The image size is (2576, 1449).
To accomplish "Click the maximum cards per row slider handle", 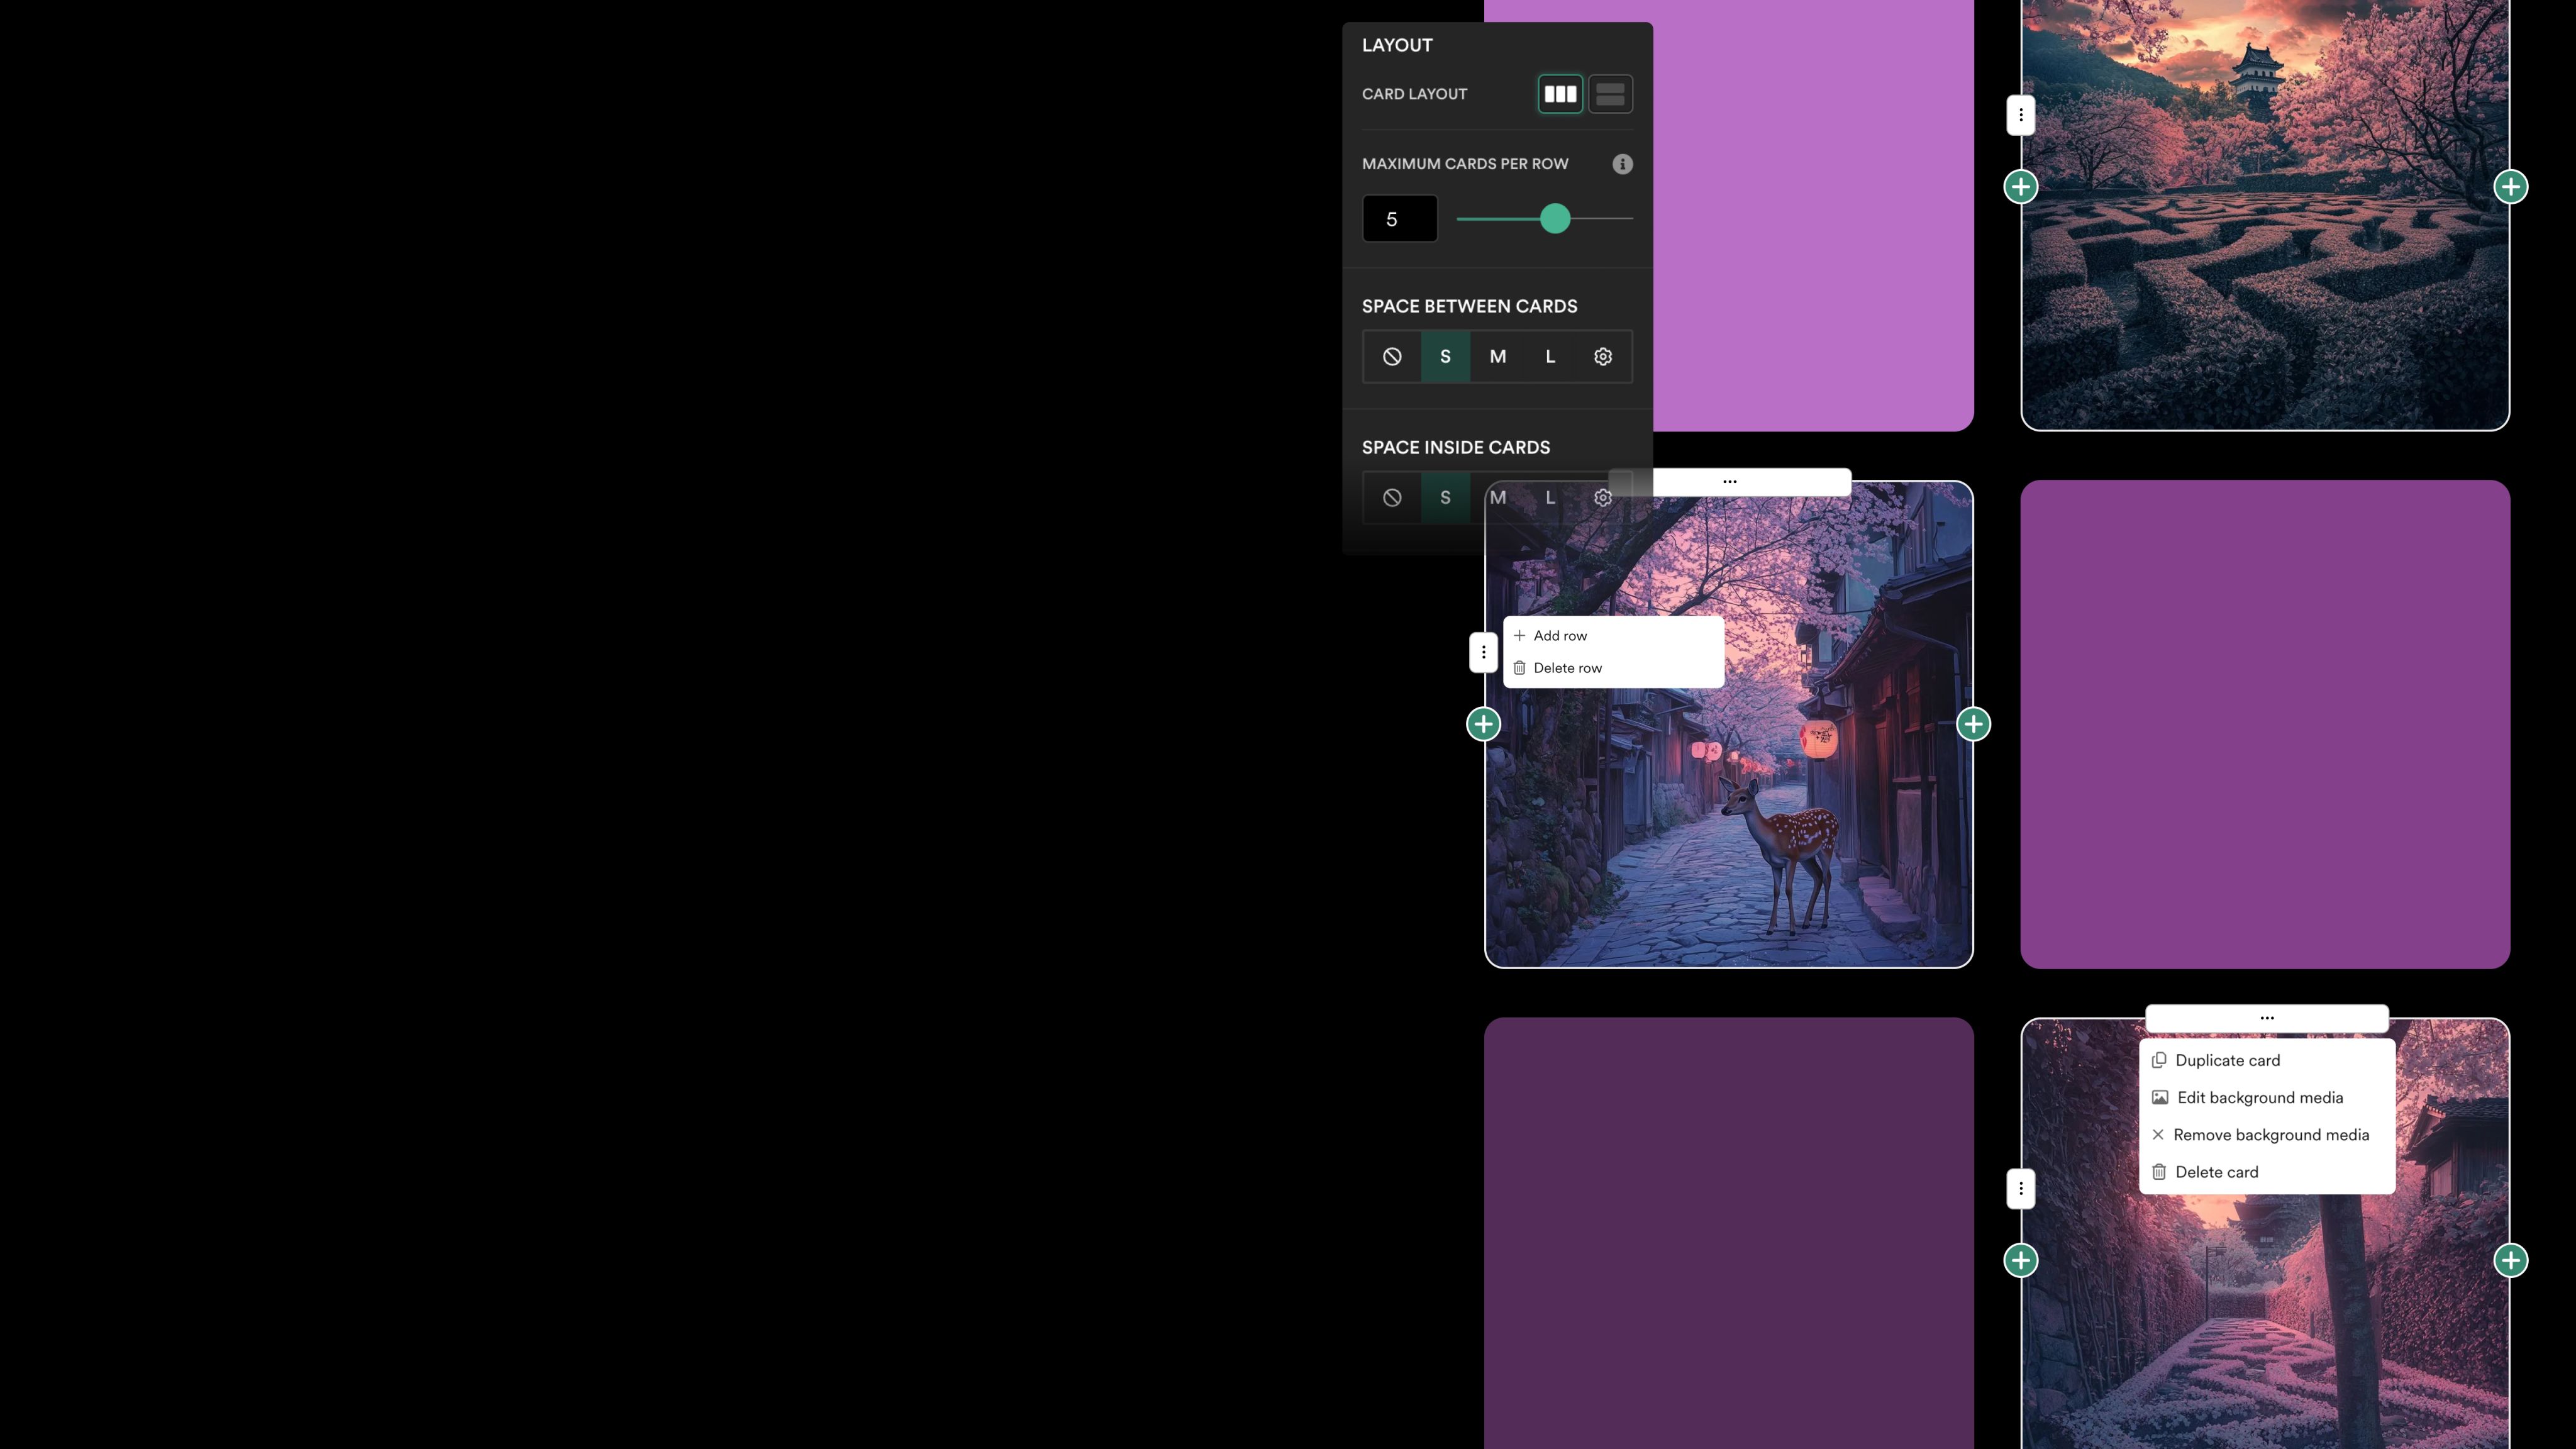I will [x=1555, y=219].
